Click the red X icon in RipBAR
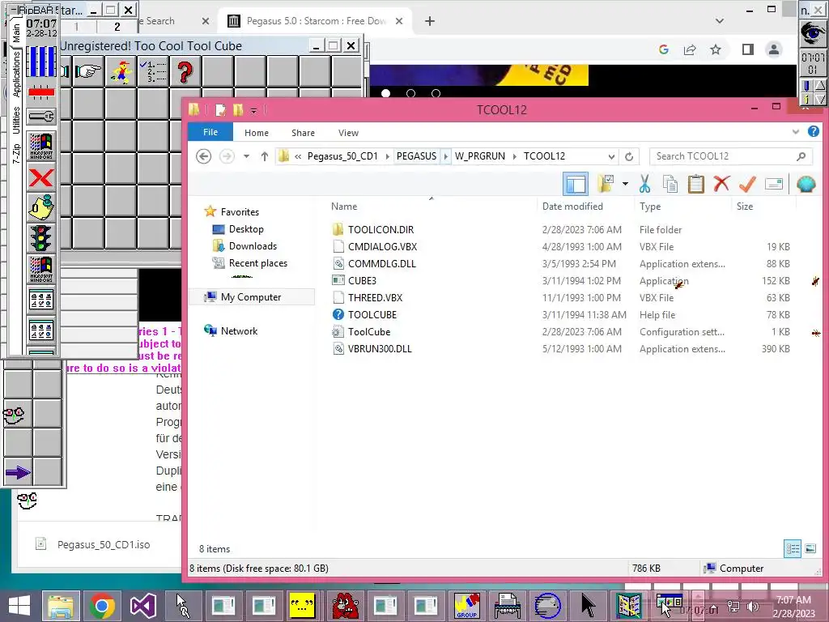 pyautogui.click(x=41, y=177)
